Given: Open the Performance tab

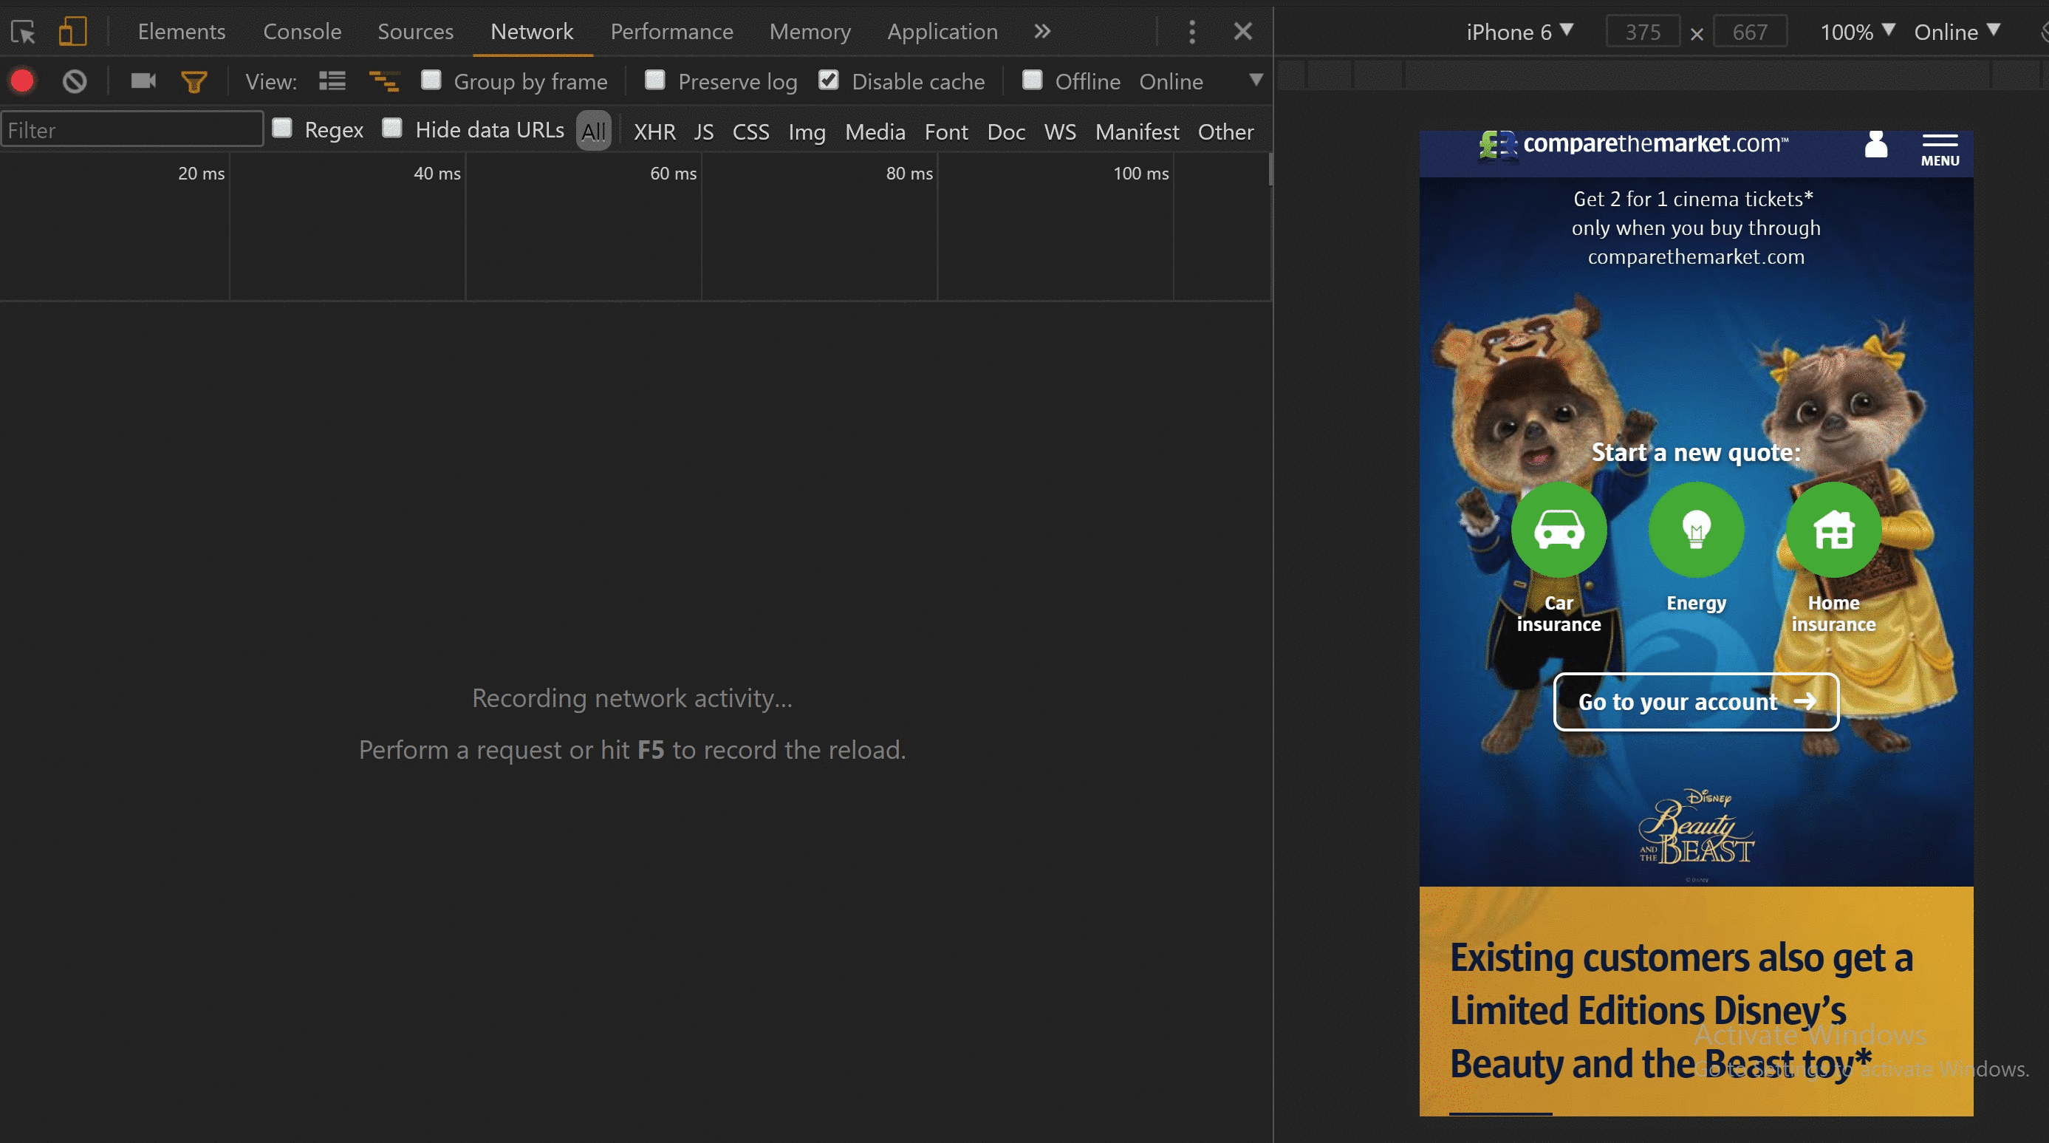Looking at the screenshot, I should 671,32.
